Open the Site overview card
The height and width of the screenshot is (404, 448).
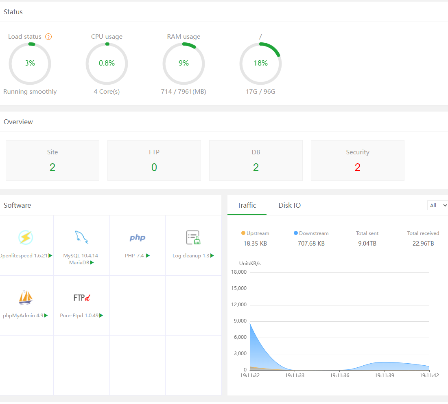(x=52, y=160)
